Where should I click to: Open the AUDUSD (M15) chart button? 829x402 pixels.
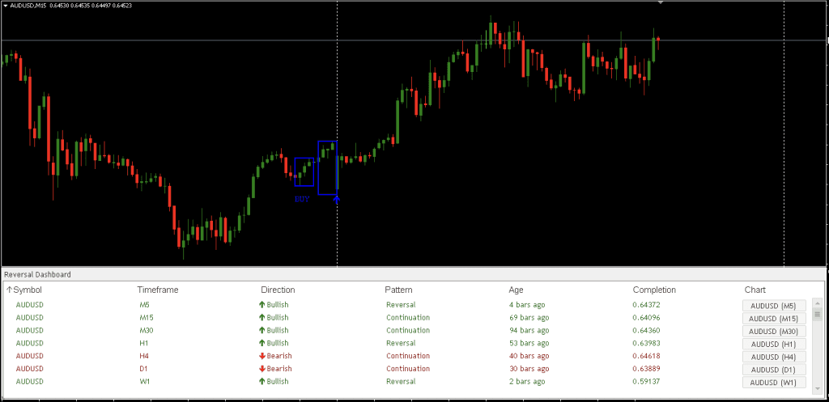(x=774, y=318)
